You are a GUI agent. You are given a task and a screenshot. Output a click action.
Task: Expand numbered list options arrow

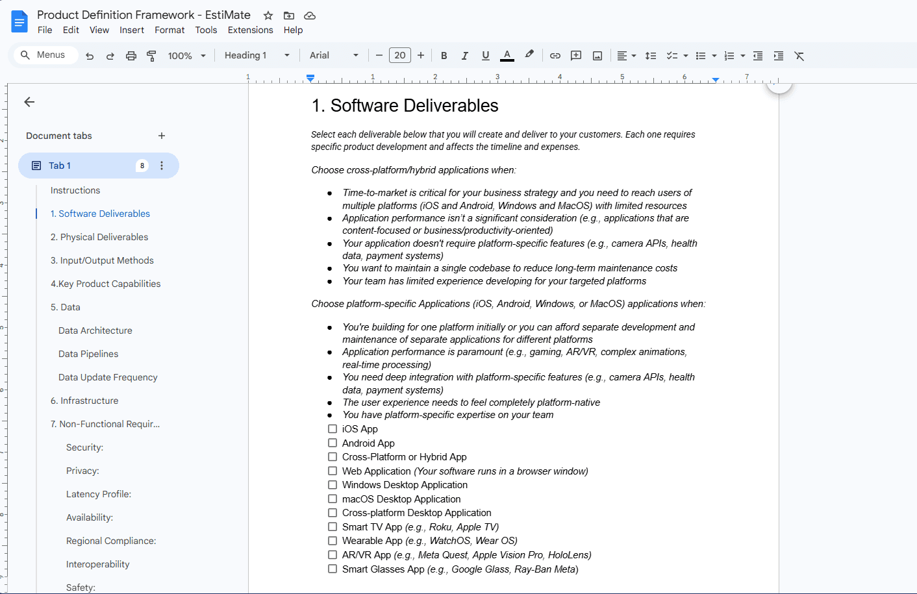(x=743, y=56)
